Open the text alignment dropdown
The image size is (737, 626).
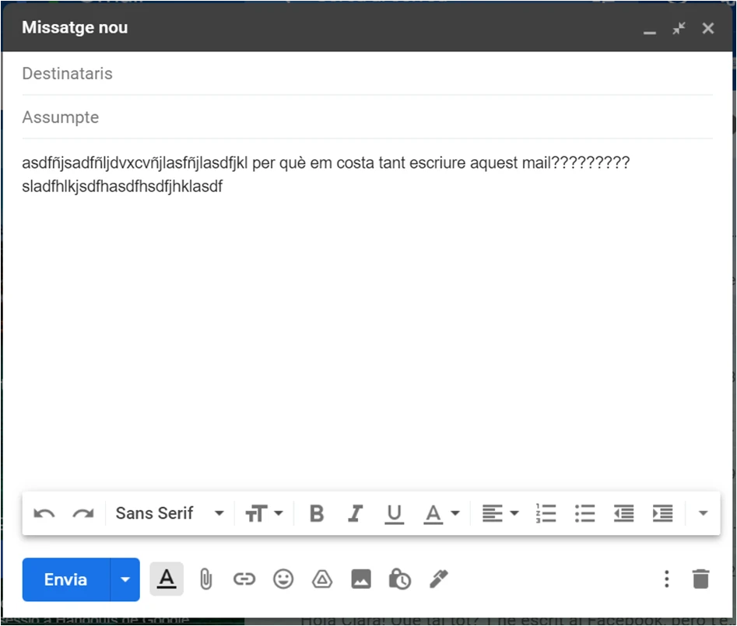point(500,513)
